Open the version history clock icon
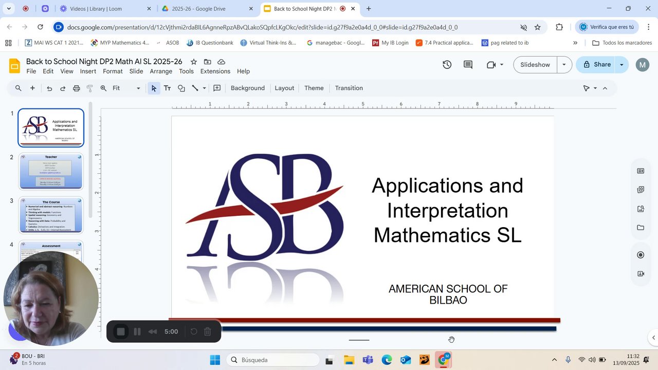This screenshot has height=370, width=658. point(447,65)
